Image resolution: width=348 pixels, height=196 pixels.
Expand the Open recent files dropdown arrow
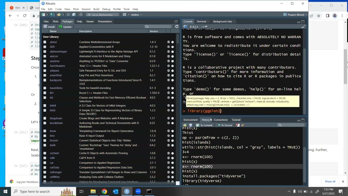[63, 15]
